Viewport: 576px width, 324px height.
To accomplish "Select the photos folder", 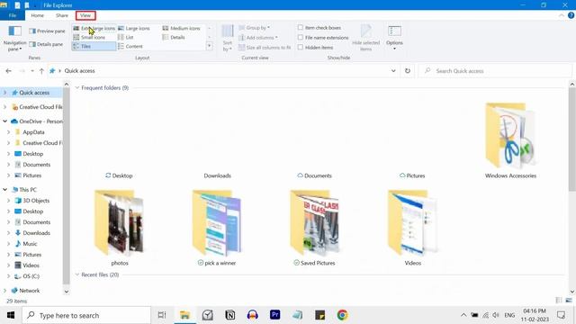I will click(120, 228).
